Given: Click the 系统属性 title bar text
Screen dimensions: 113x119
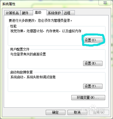Looking at the screenshot, I should [x=9, y=4].
